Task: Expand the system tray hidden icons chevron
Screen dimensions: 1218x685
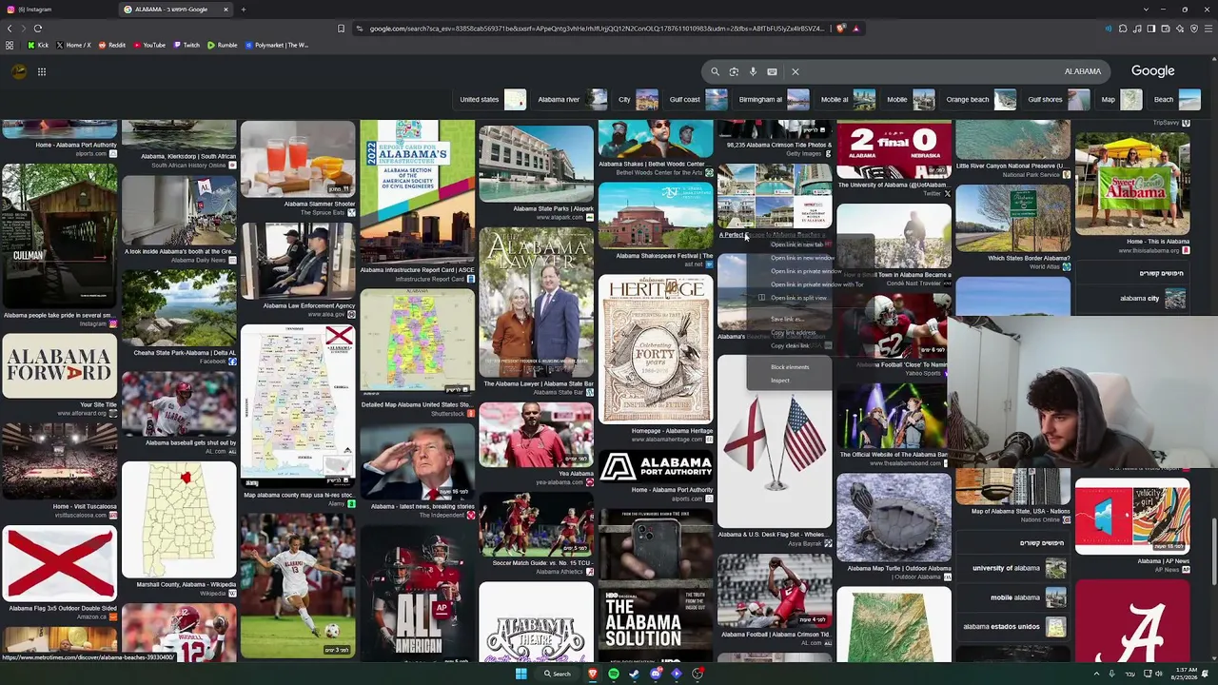Action: pyautogui.click(x=1096, y=674)
